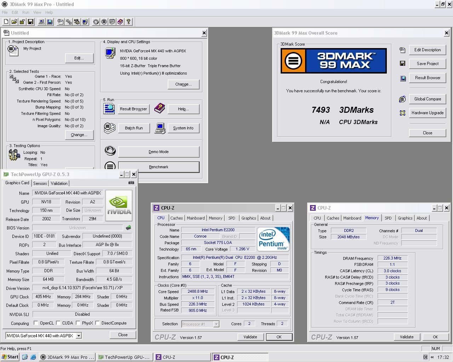Click the Save Project floppy icon in score window

coord(402,64)
